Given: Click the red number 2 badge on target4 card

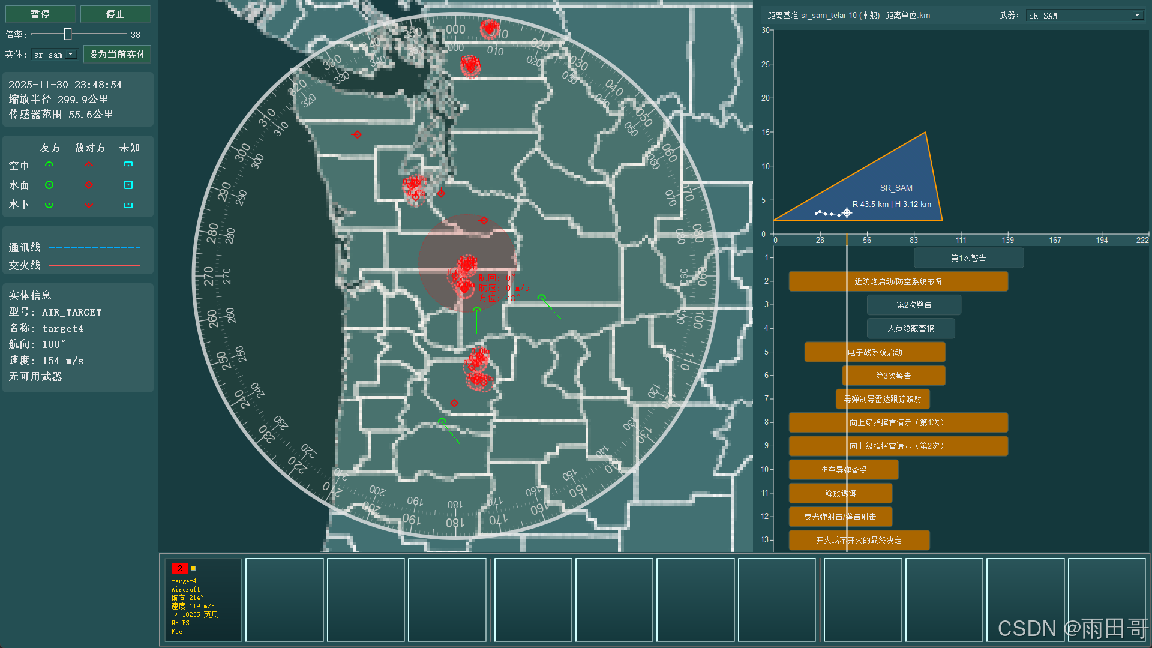Looking at the screenshot, I should click(179, 568).
